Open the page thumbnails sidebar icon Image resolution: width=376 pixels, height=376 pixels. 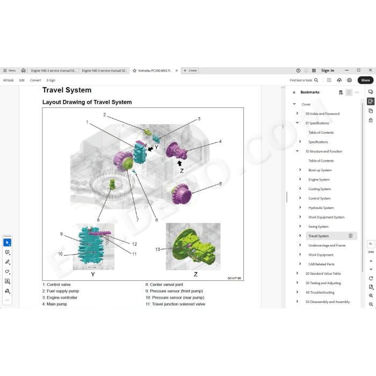371,111
